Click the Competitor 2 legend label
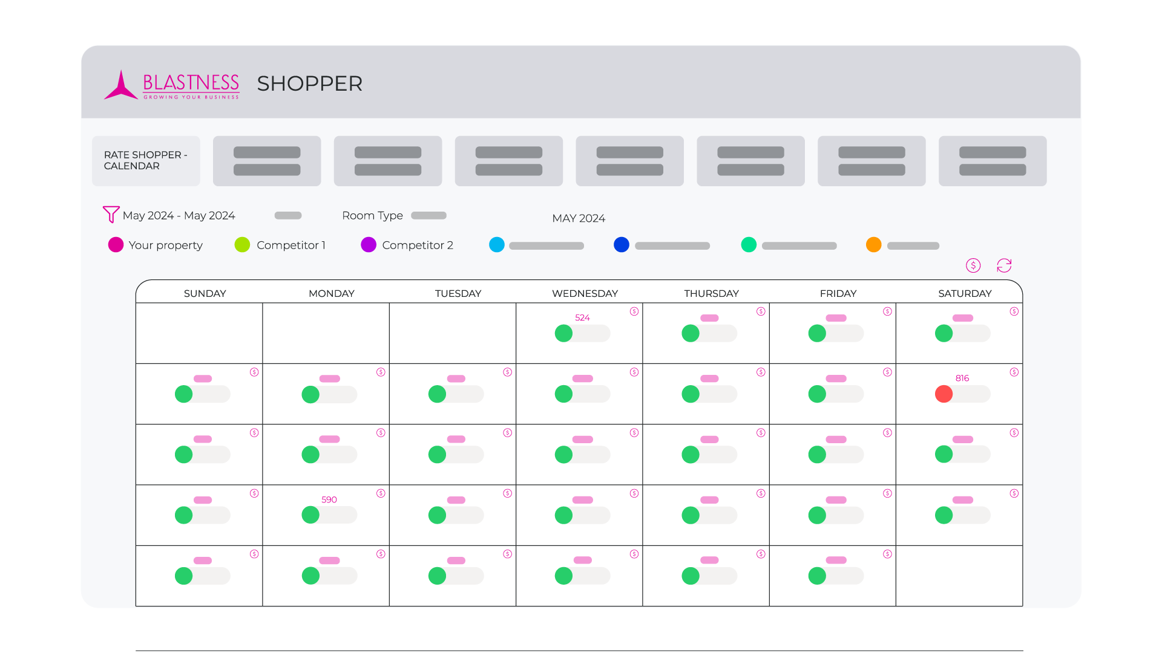This screenshot has width=1162, height=653. tap(417, 245)
